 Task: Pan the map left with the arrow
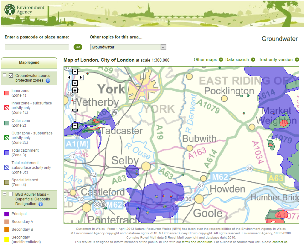pos(69,77)
